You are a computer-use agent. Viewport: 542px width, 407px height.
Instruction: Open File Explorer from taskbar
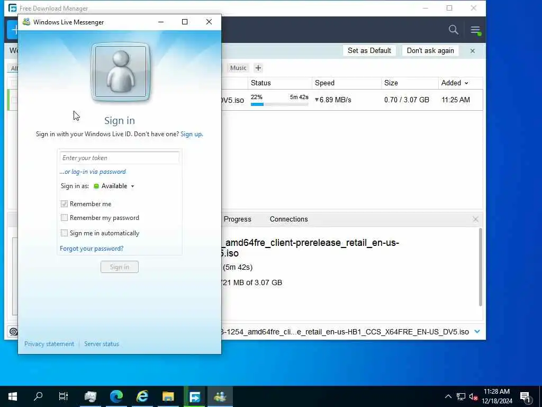[x=168, y=396]
